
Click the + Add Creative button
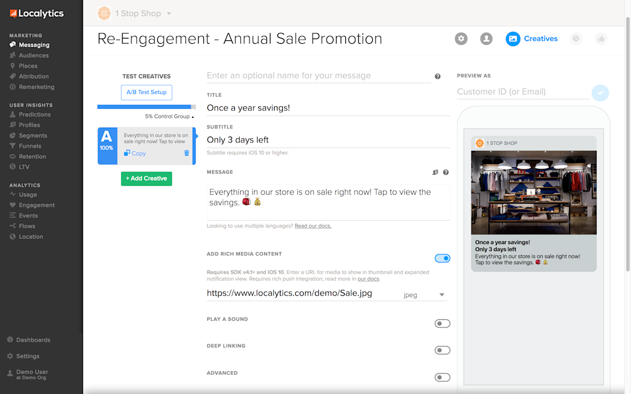147,179
